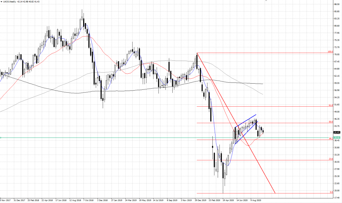Select the Fibonacci 100.0 level label

click(x=330, y=52)
